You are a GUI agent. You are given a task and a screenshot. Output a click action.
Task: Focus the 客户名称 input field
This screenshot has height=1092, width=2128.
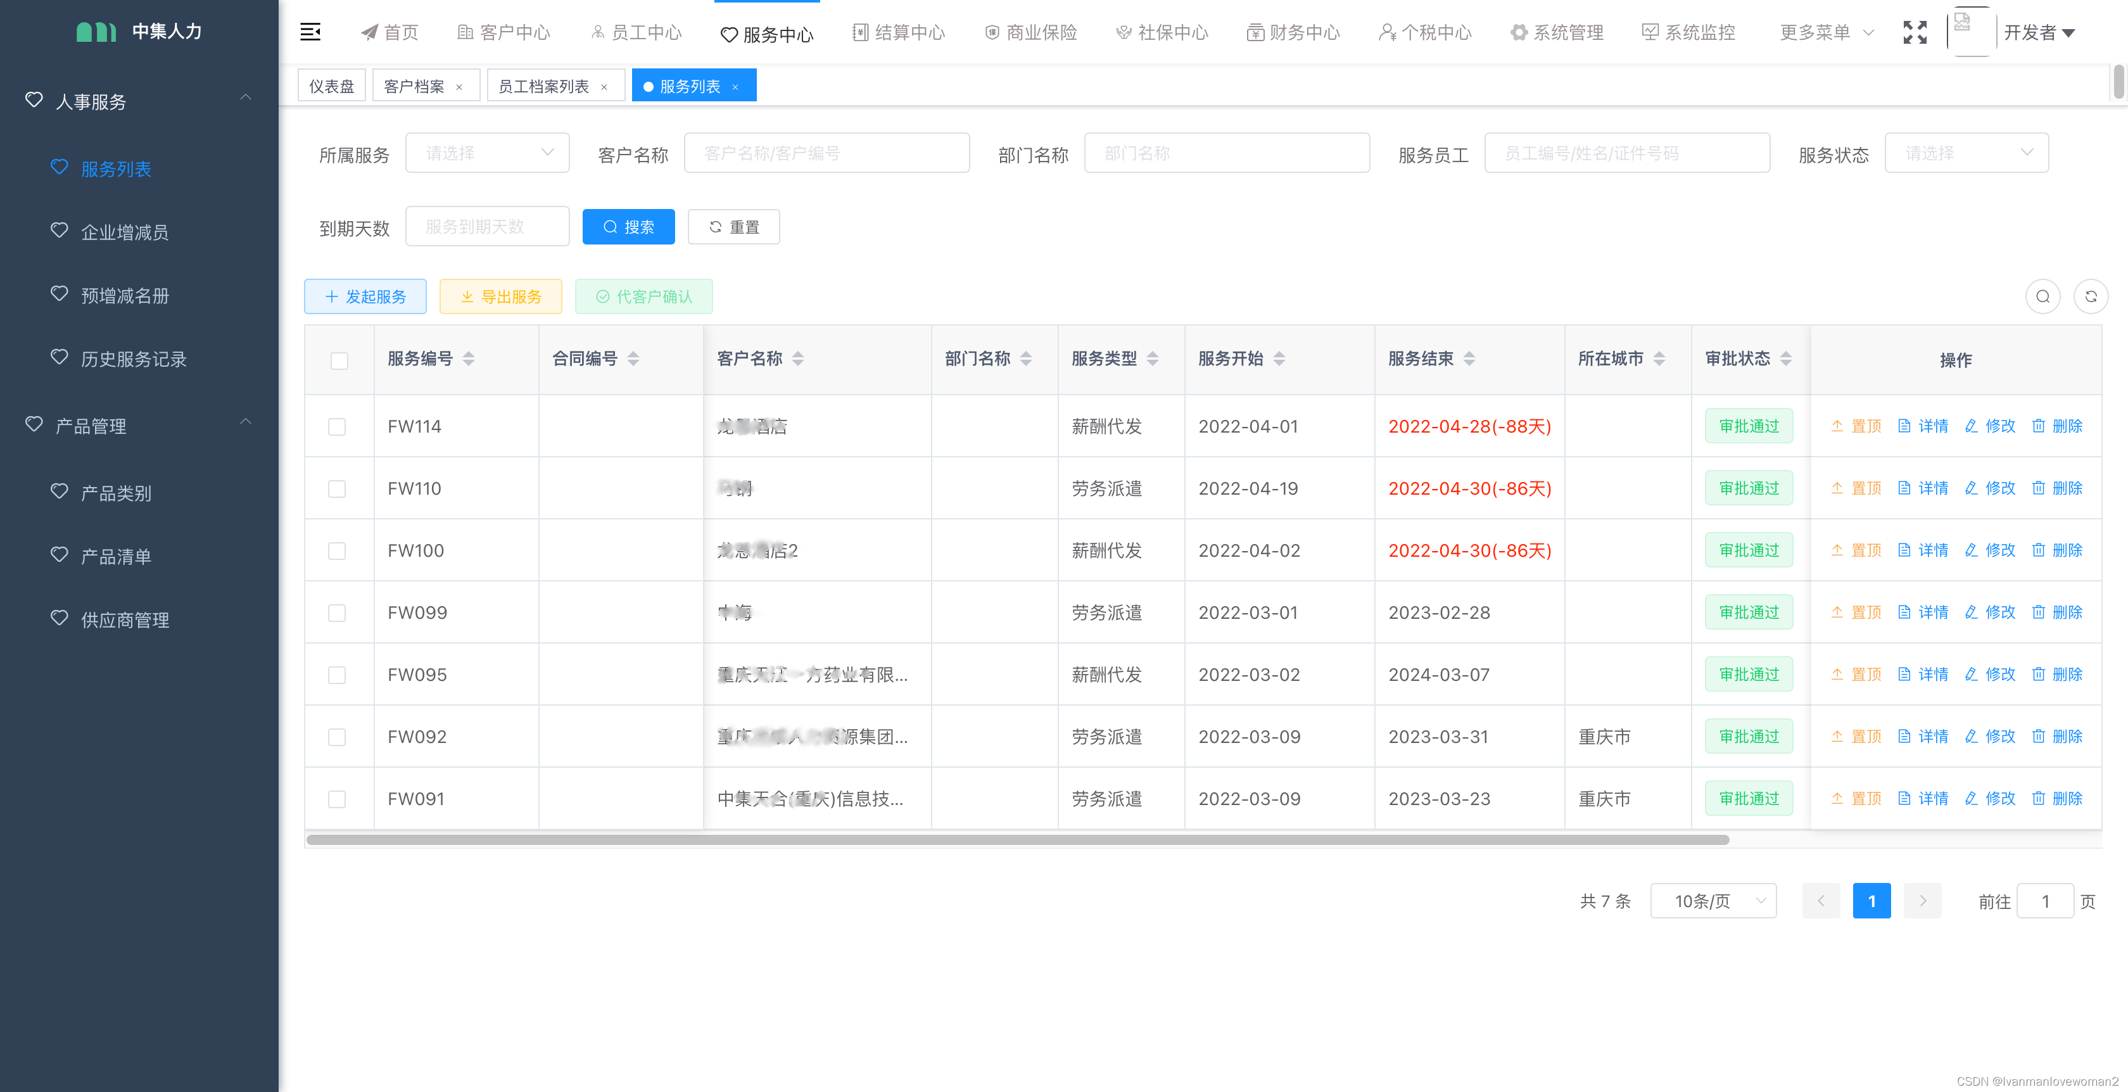(827, 153)
